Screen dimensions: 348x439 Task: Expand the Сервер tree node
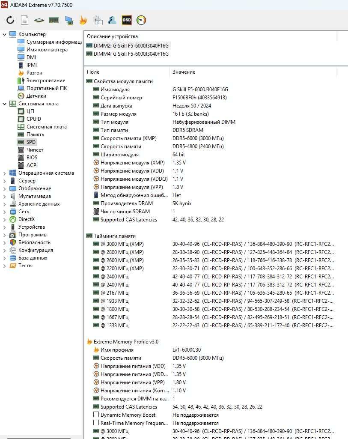coord(4,181)
